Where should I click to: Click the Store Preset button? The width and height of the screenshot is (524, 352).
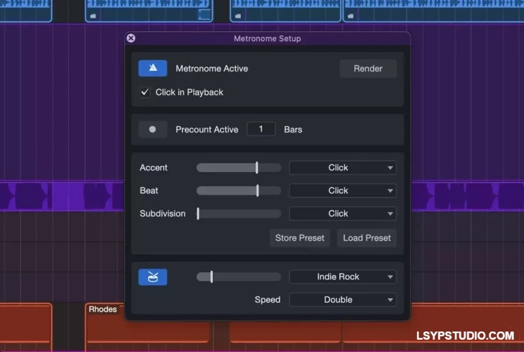(300, 238)
